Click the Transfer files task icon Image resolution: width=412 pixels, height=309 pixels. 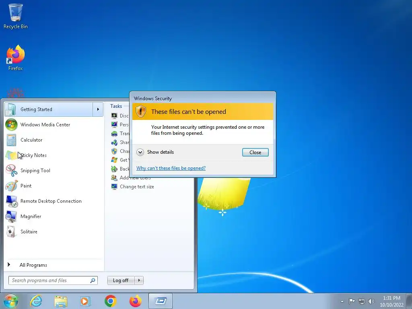click(x=114, y=134)
